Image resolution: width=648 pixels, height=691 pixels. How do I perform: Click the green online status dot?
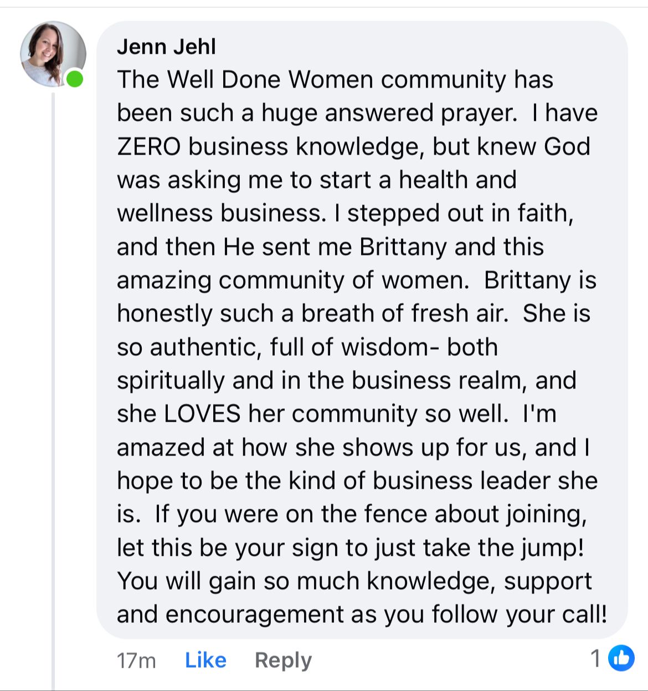pos(75,79)
